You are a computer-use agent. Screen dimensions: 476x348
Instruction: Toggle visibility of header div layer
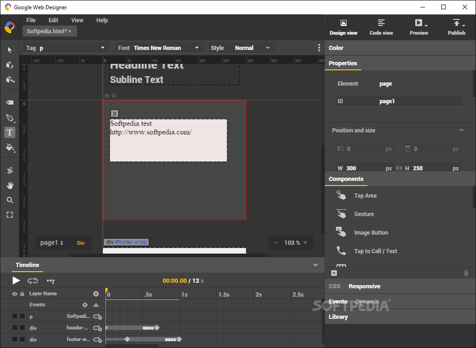click(x=14, y=328)
